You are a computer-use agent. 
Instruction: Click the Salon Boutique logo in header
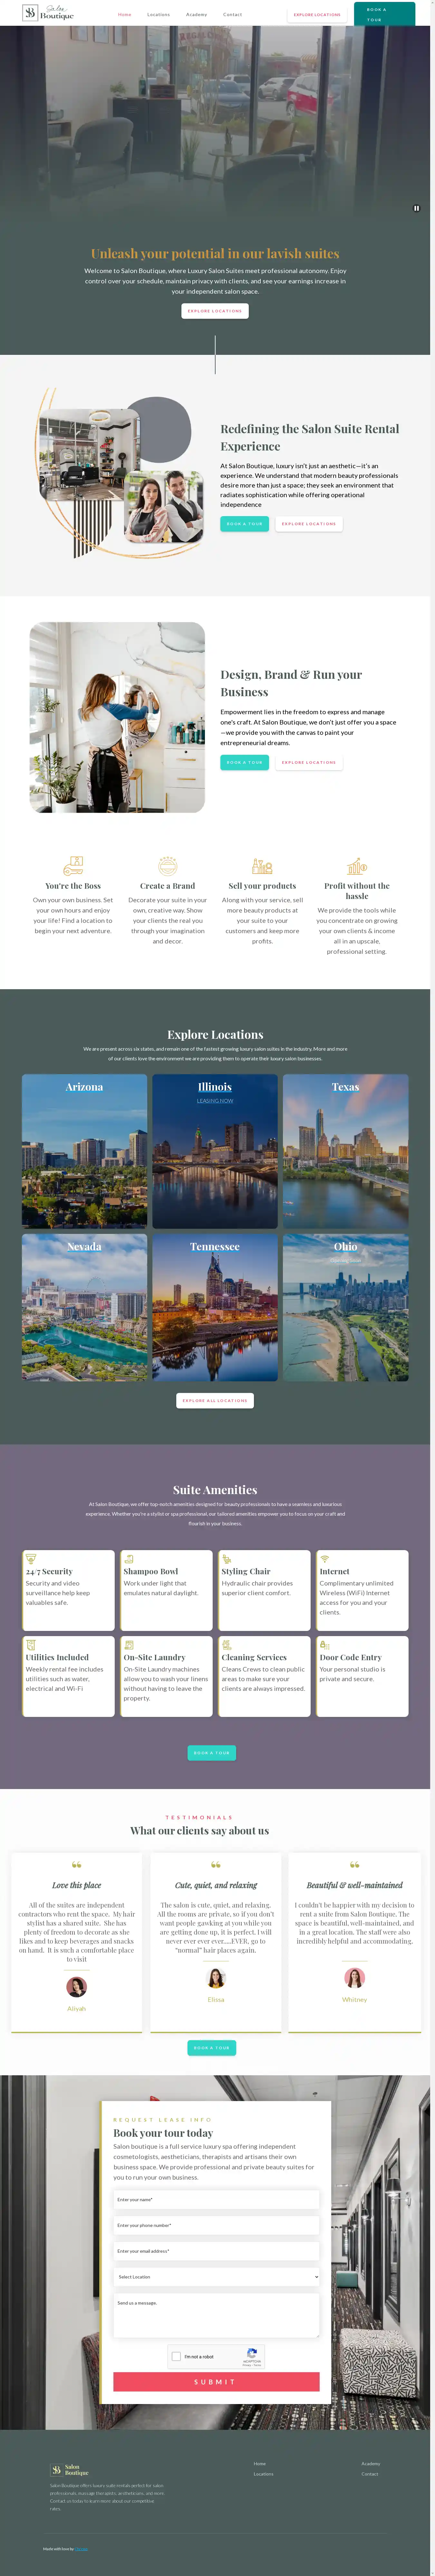48,13
